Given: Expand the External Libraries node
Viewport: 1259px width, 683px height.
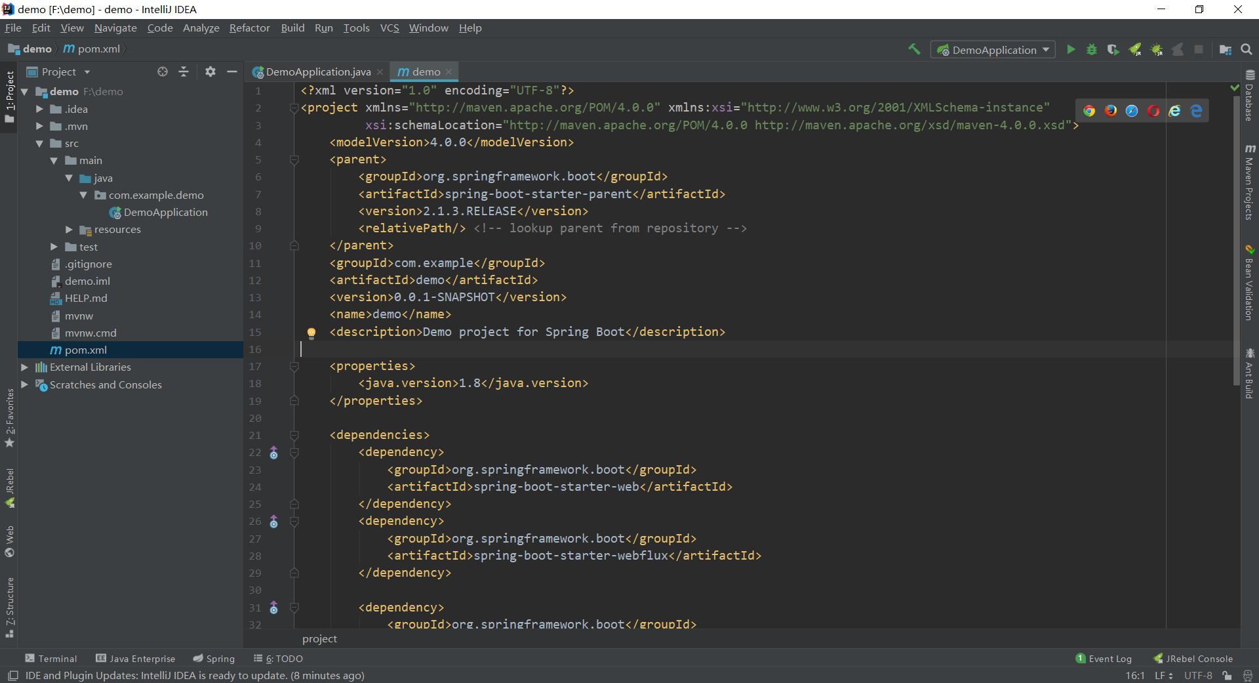Looking at the screenshot, I should pyautogui.click(x=25, y=367).
